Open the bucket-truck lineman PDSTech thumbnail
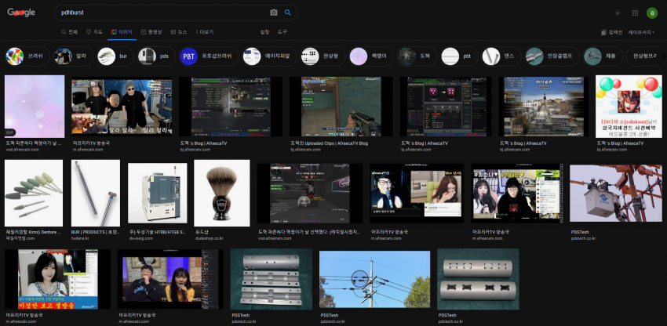Screen dimensions: 667x326 click(x=616, y=194)
